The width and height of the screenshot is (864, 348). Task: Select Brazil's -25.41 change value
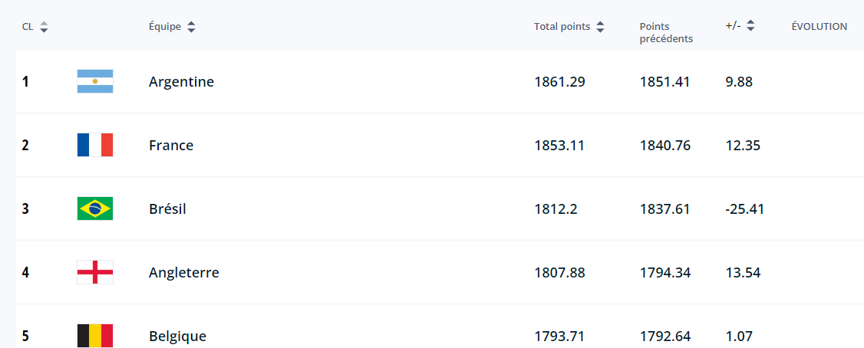pos(745,209)
